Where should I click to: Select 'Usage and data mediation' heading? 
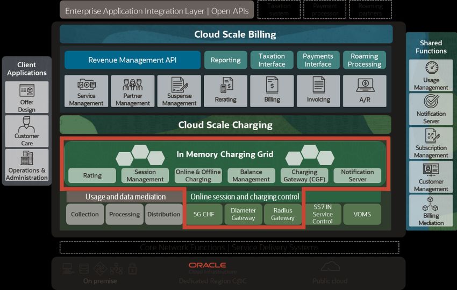[x=125, y=196]
